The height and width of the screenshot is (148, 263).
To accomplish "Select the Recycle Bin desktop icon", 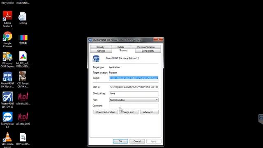I will (x=7, y=2).
